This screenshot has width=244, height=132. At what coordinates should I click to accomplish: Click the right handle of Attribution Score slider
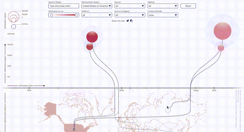(x=76, y=15)
